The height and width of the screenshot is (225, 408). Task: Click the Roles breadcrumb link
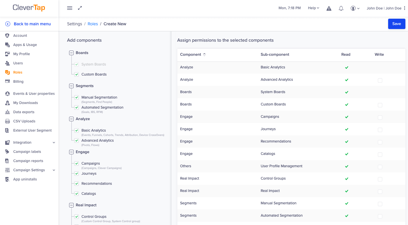click(x=93, y=24)
